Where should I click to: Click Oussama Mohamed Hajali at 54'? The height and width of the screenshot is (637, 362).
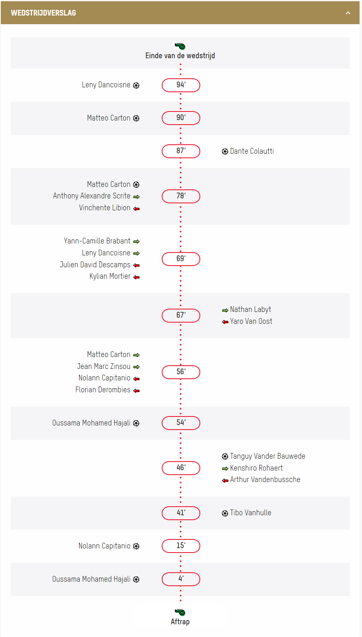click(x=91, y=423)
